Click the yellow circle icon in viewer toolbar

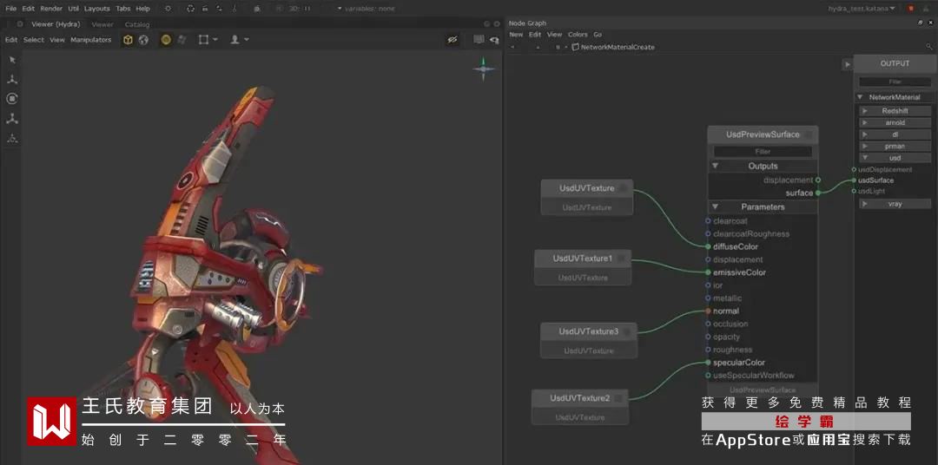pos(166,39)
